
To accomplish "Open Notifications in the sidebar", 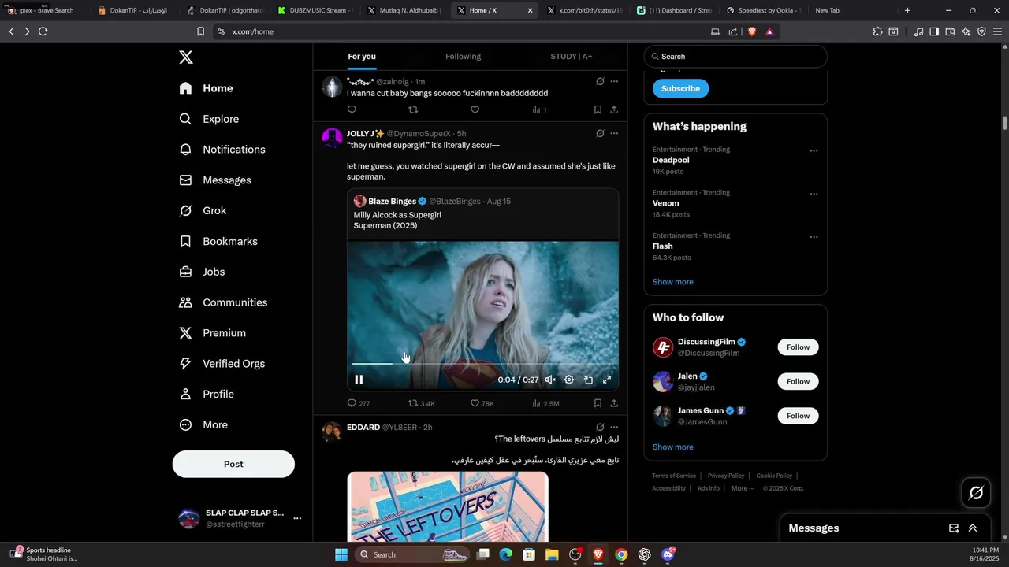I will pos(222,150).
